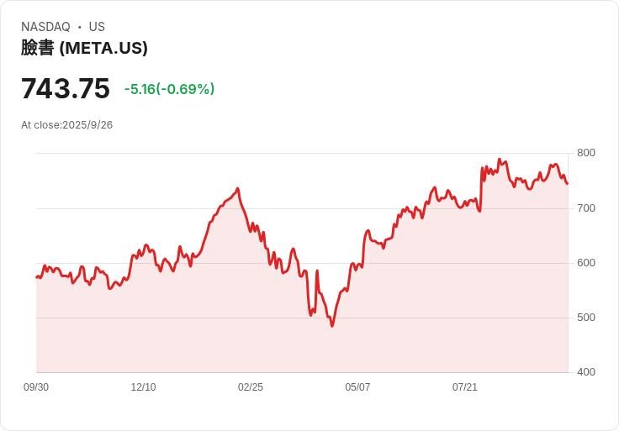
Task: Click the 743.75 closing price
Action: pos(66,88)
